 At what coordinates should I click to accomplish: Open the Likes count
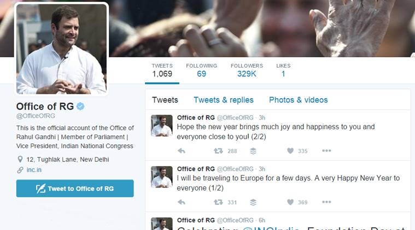pyautogui.click(x=283, y=70)
